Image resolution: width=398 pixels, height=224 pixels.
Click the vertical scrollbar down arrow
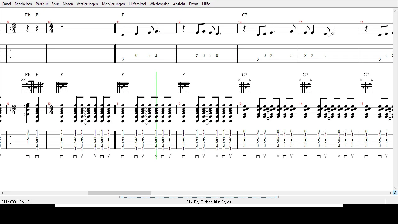[x=395, y=188]
